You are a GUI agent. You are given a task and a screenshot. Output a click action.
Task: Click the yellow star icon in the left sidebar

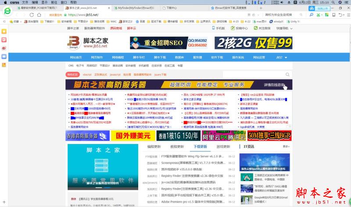(4, 31)
